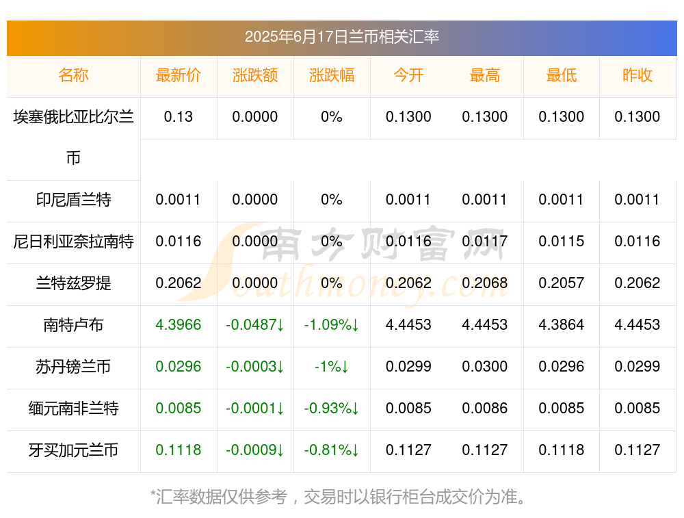Click 昨收 value 0.0299
Viewport: 684px width, 518px height.
point(637,367)
